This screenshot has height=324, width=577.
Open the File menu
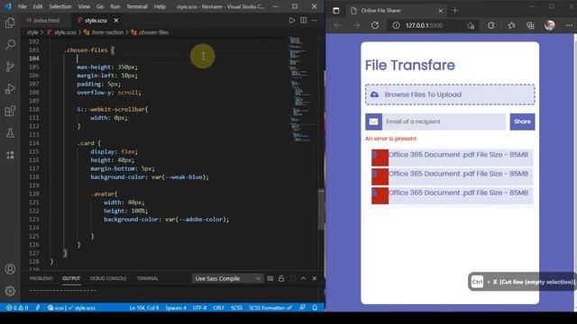click(x=22, y=6)
